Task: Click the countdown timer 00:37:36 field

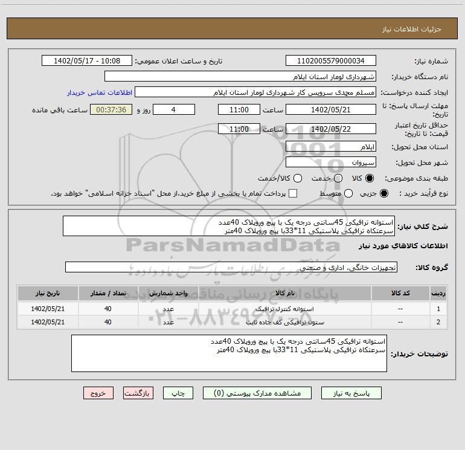Action: point(111,109)
